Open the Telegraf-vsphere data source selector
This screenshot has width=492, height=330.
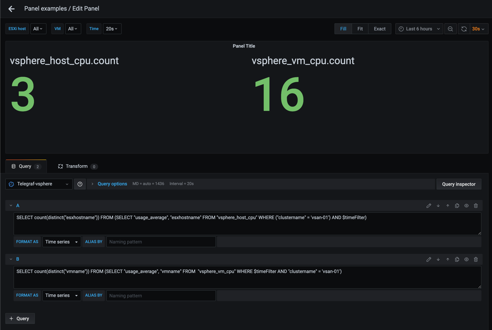coord(39,184)
